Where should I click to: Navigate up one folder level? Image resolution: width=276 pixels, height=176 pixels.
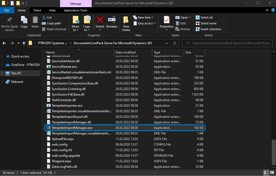[24, 43]
